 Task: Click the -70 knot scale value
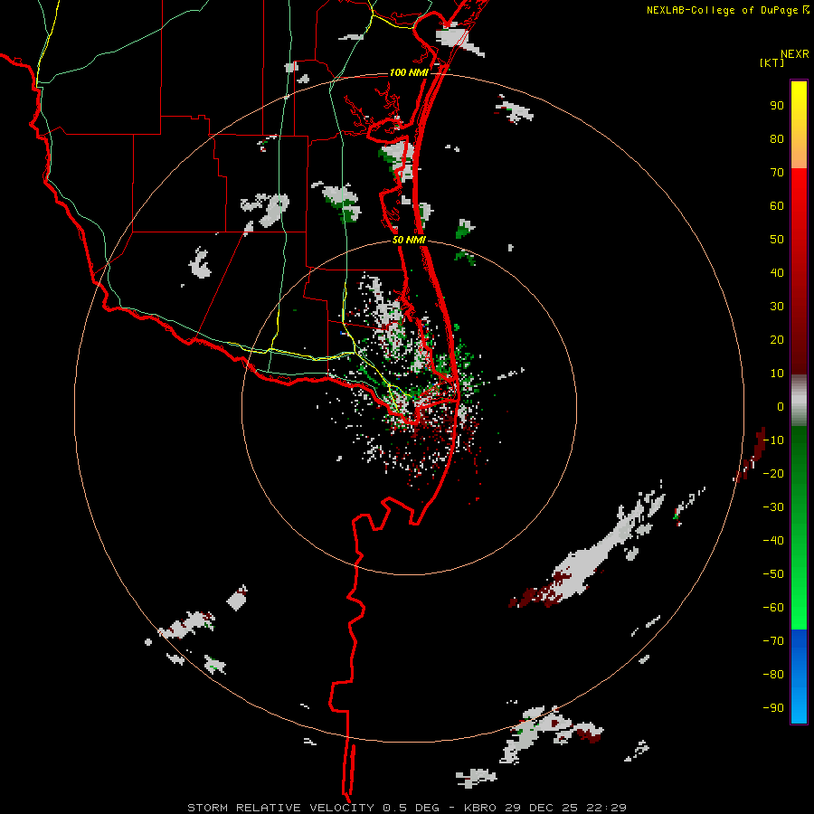tap(773, 641)
